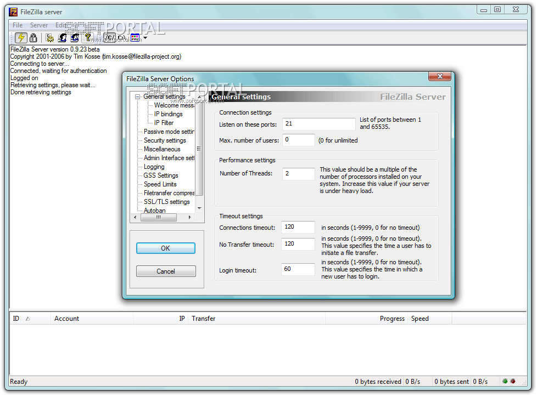Sort by the Speed column header

430,319
